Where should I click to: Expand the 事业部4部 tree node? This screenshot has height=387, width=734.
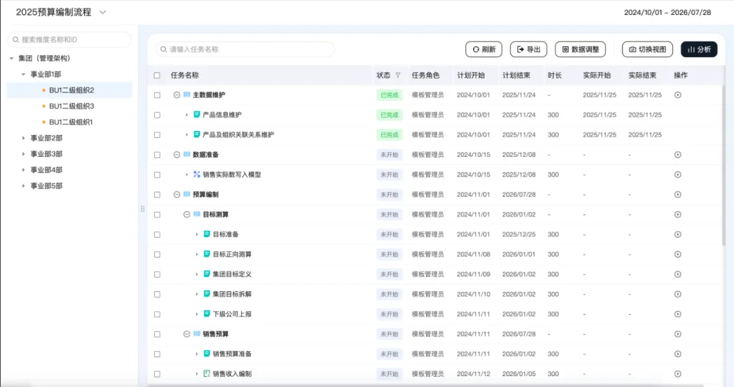click(23, 170)
